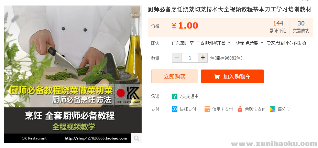Open the 144 累计评论 reviews tab
Image resolution: width=318 pixels, height=148 pixels.
pyautogui.click(x=278, y=27)
